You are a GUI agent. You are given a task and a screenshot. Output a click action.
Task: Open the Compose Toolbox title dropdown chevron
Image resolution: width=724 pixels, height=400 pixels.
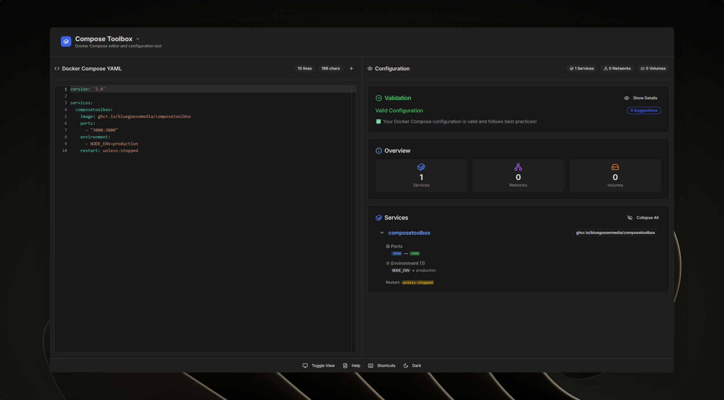coord(138,39)
